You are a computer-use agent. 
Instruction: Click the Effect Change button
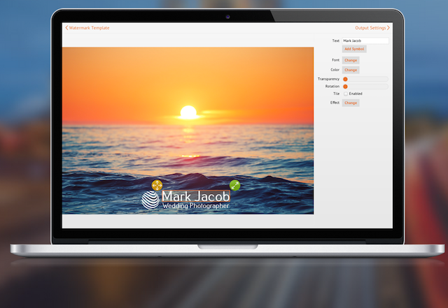click(351, 103)
